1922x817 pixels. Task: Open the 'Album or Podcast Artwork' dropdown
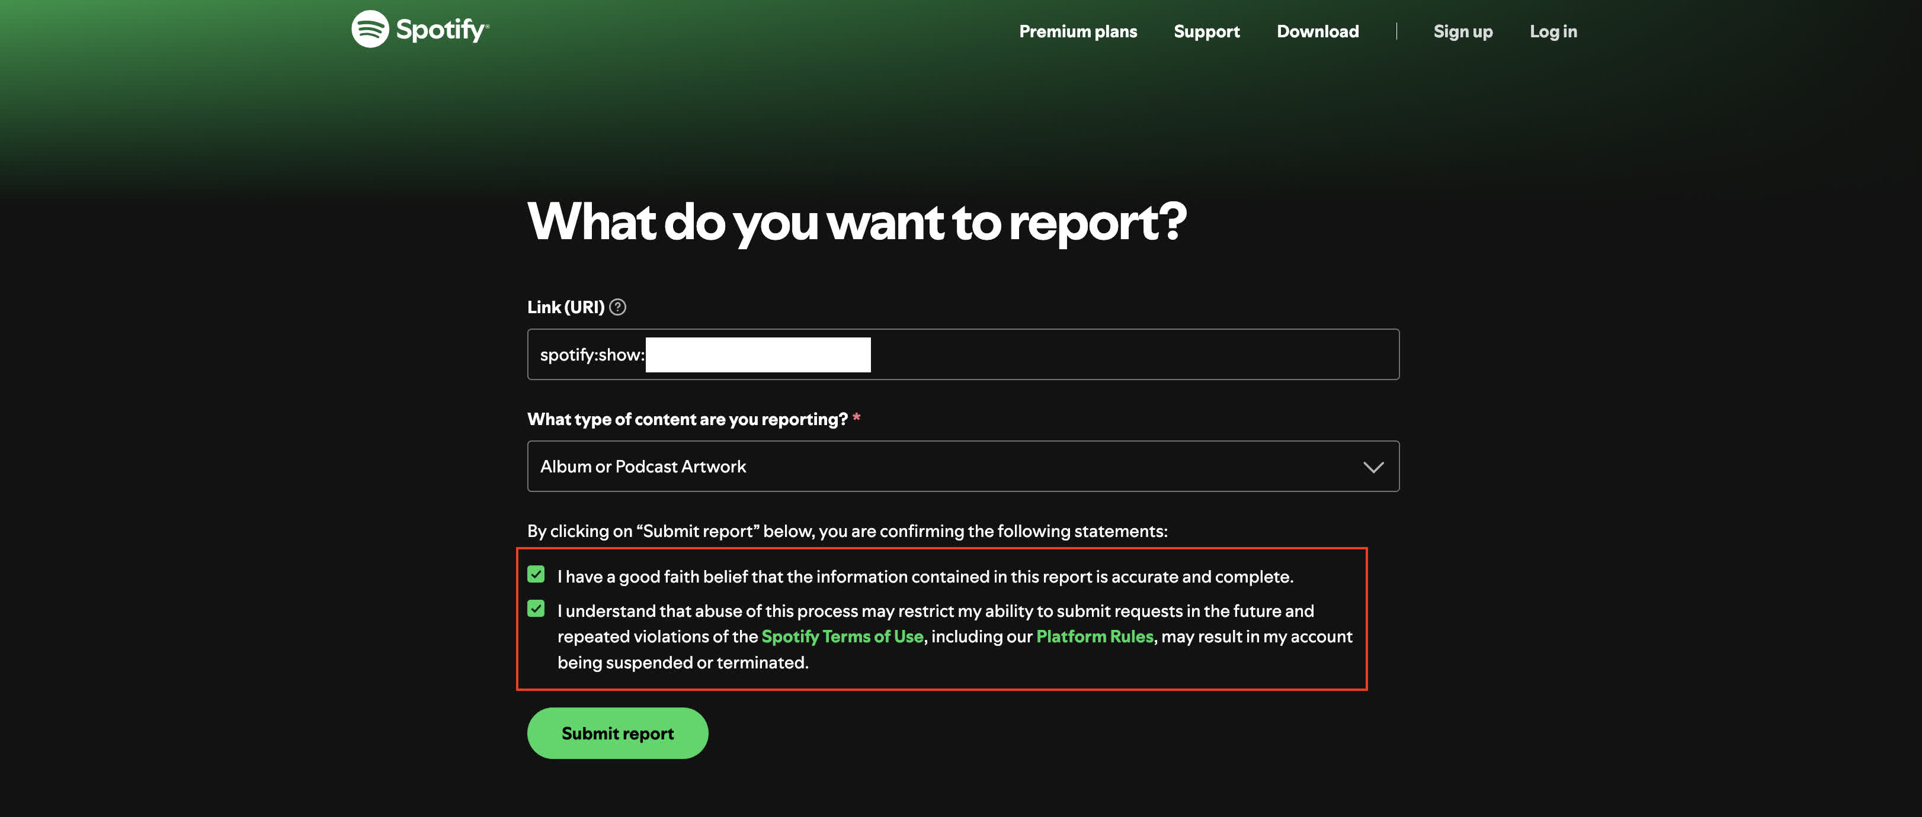[963, 467]
